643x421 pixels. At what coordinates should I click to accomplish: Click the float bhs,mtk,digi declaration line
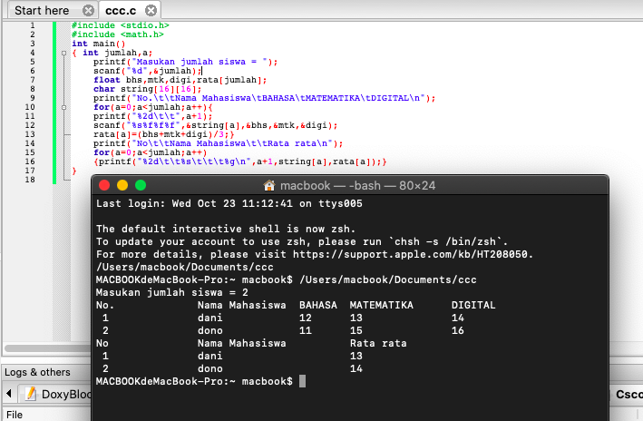180,80
